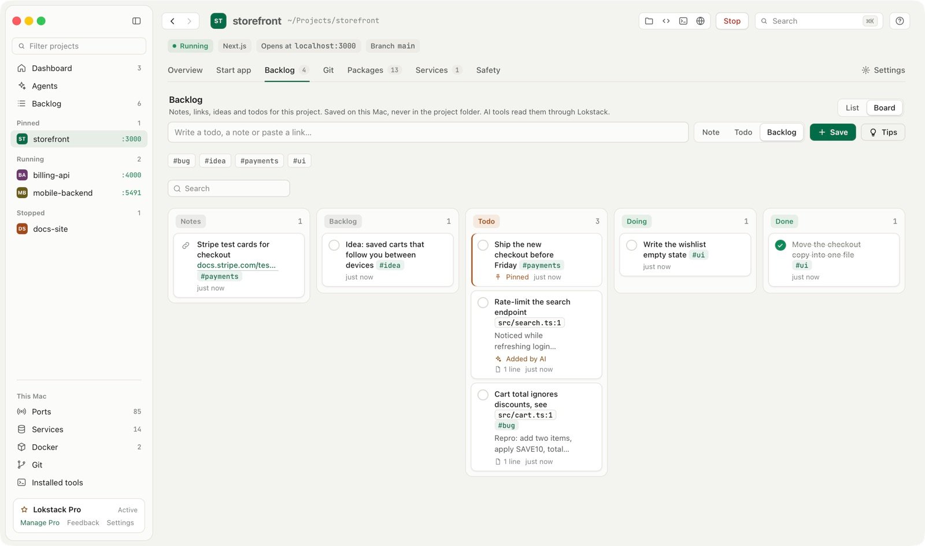Open the code editor icon
The height and width of the screenshot is (546, 925).
666,21
